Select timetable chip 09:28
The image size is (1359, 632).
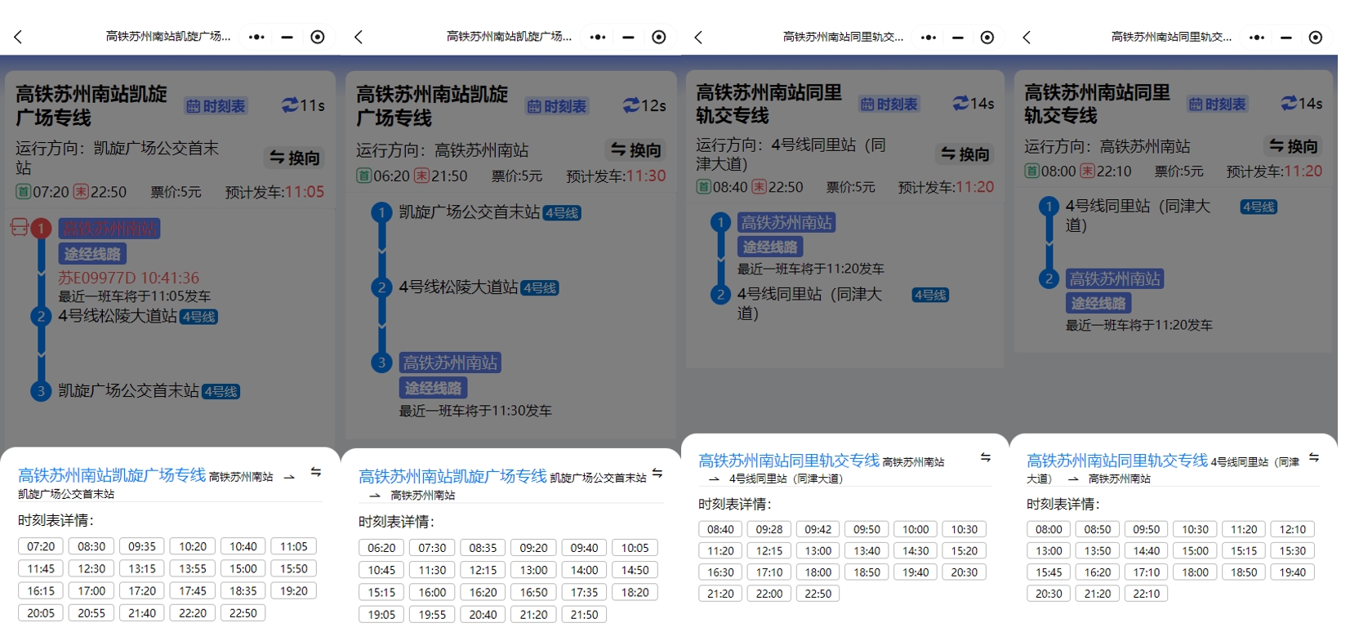point(769,529)
